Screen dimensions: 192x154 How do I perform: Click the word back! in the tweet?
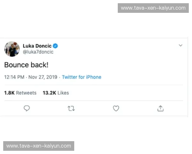[x=40, y=65]
